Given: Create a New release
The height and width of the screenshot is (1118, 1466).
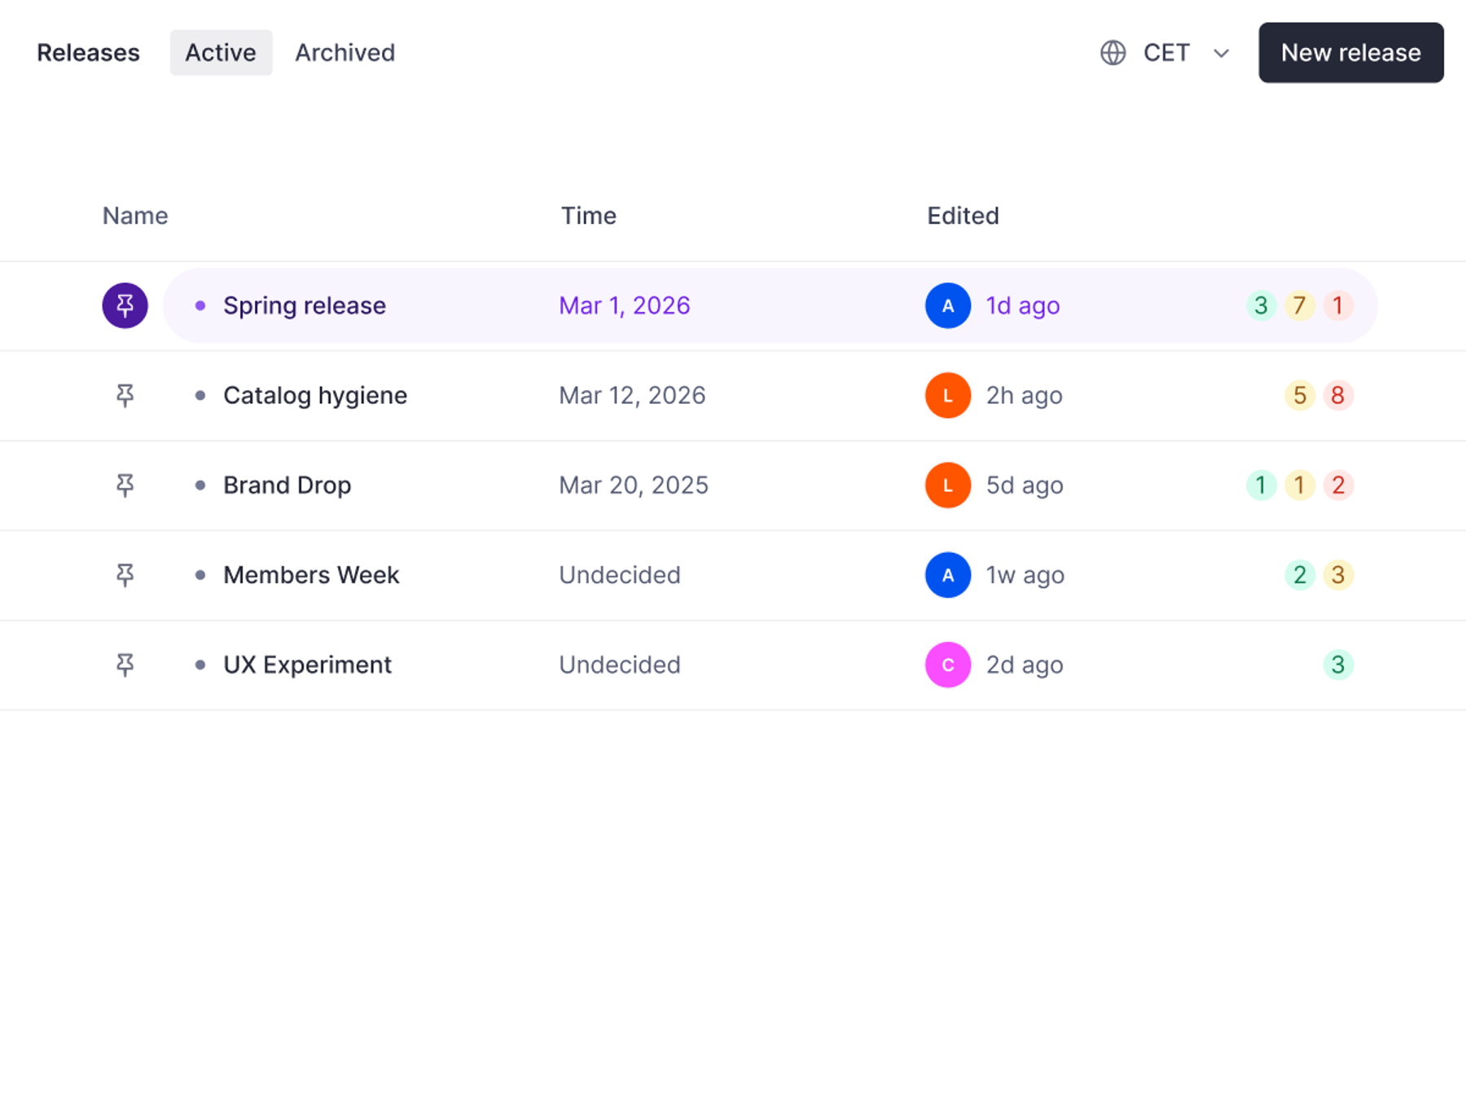Looking at the screenshot, I should [x=1350, y=53].
